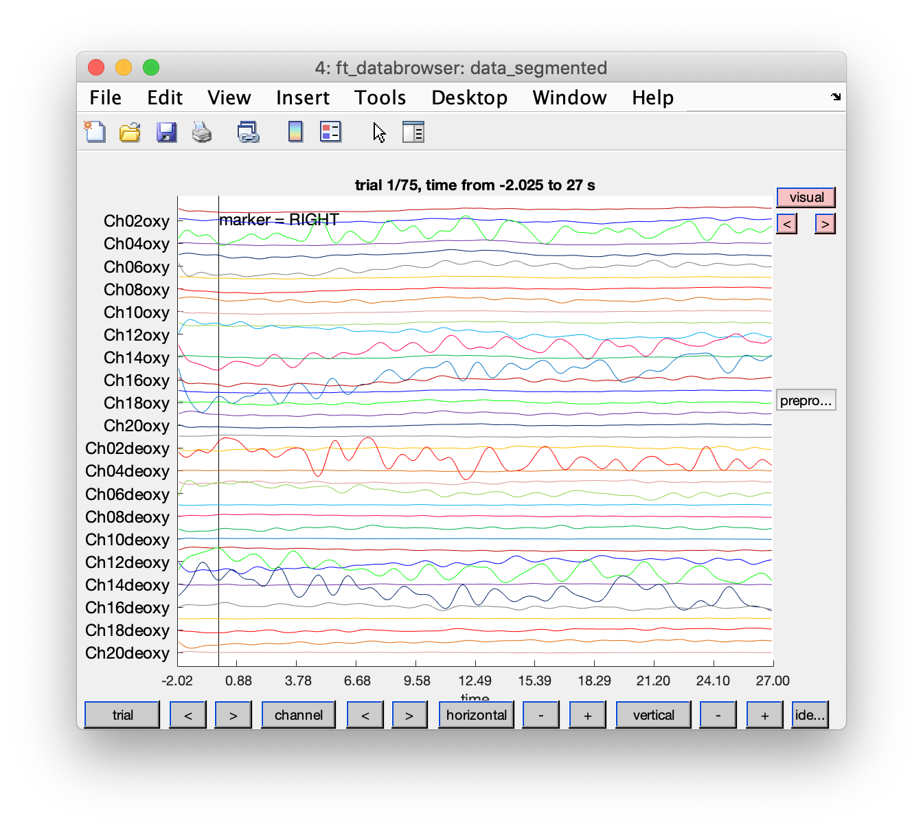Screen dimensions: 923x831
Task: Click the vertical scaling button
Action: (654, 715)
